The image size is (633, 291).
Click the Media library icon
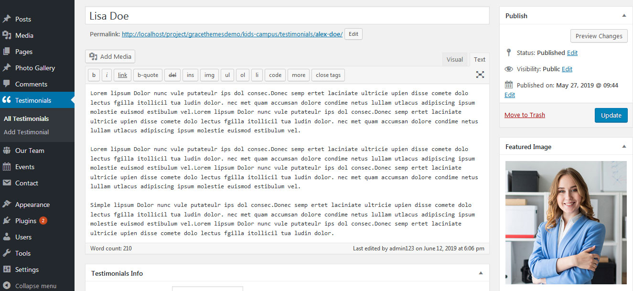click(7, 35)
